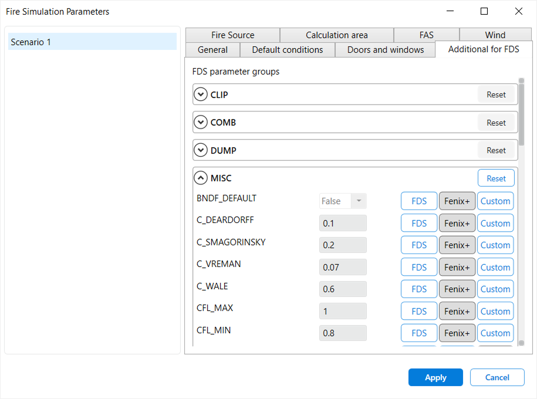Reset the MISC group
The height and width of the screenshot is (399, 537).
coord(496,177)
